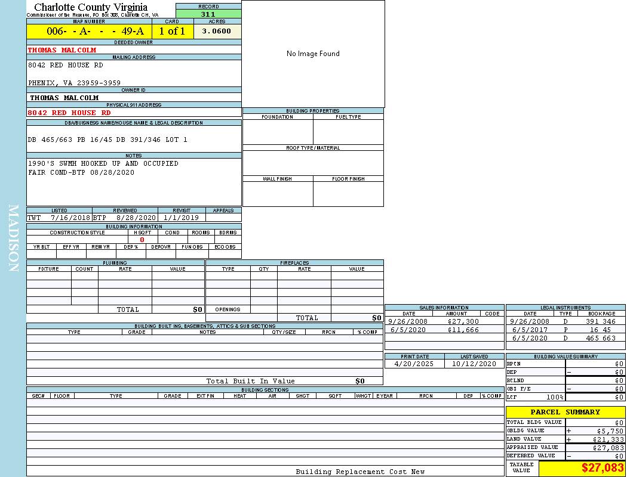Click the green record number 311 field

pyautogui.click(x=208, y=14)
